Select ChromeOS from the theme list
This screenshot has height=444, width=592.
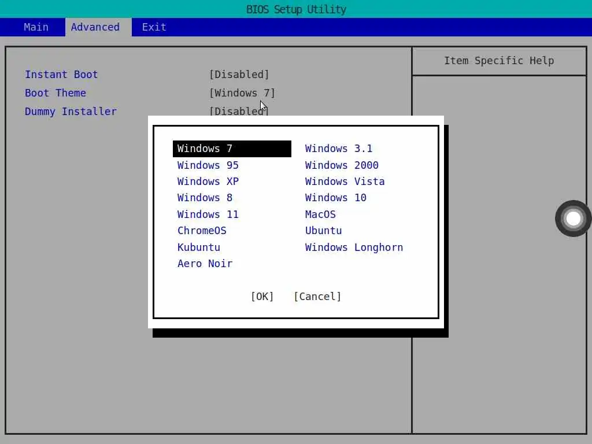click(202, 231)
